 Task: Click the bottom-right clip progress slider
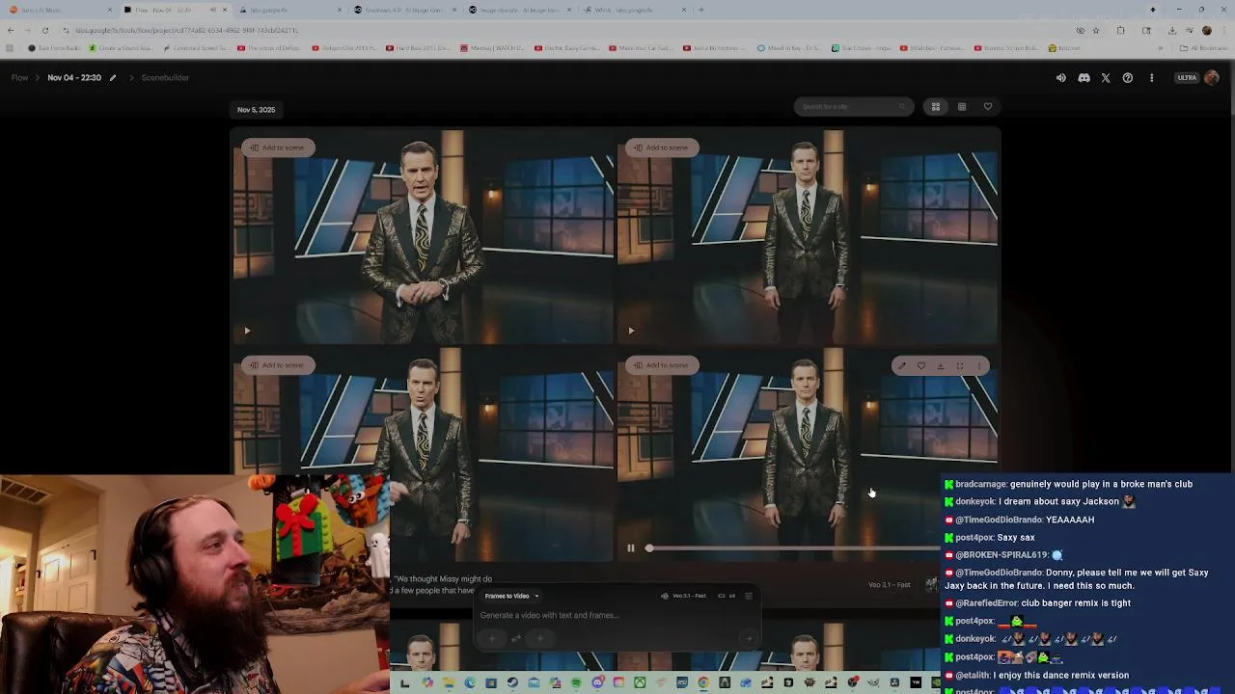pos(793,548)
